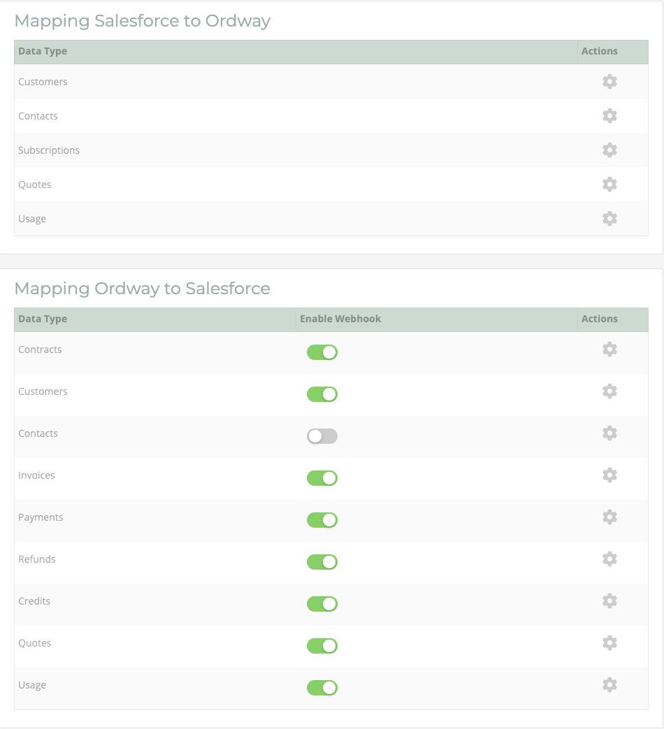This screenshot has width=664, height=729.
Task: Open gear for Ordway-to-Salesforce Usage mapping
Action: pos(609,685)
